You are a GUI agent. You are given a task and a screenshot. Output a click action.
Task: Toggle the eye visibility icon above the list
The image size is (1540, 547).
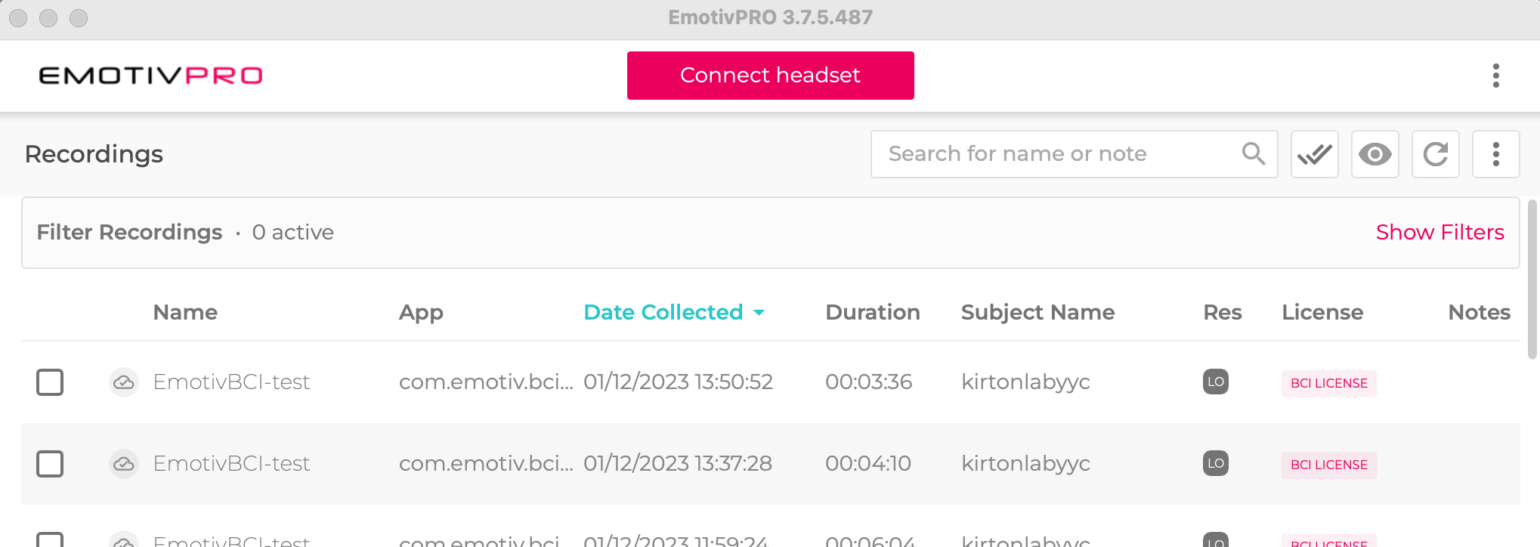coord(1375,154)
